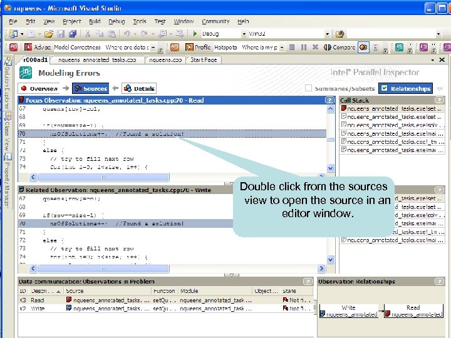Viewport: 451px width, 338px height.
Task: Open the Debug menu
Action: (x=117, y=21)
